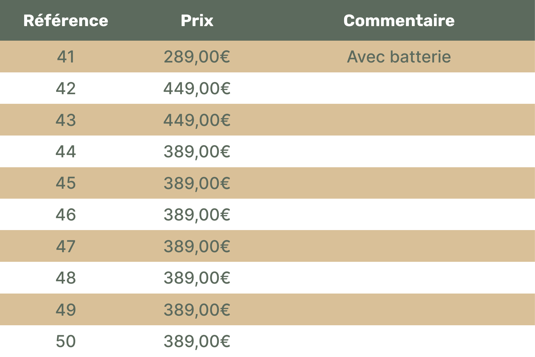Click reference number 50
Viewport: 535px width, 357px height.
[66, 341]
